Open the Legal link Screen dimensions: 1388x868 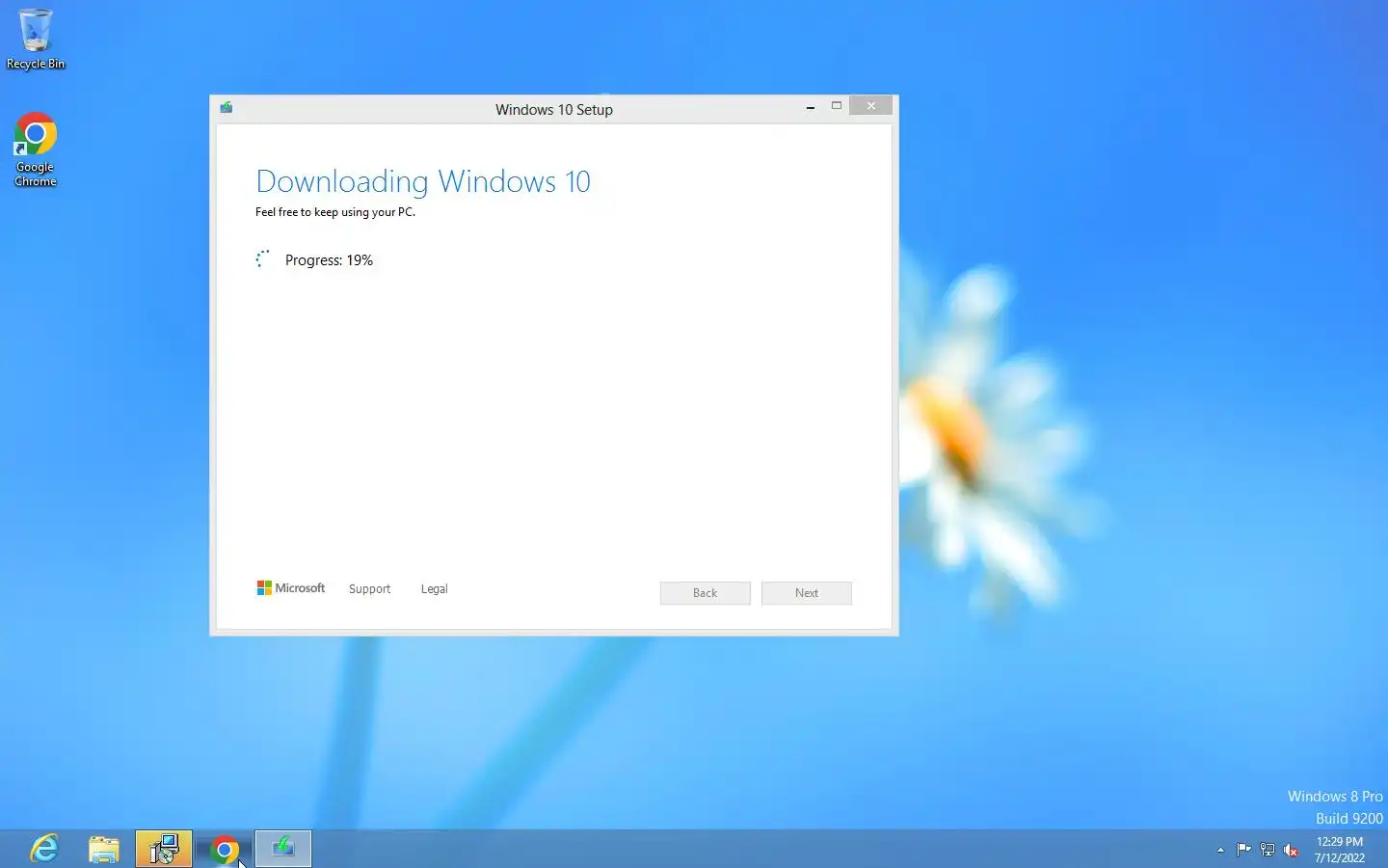(x=435, y=589)
